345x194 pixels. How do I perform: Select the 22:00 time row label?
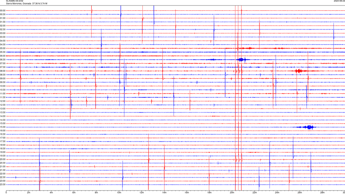coord(3,174)
